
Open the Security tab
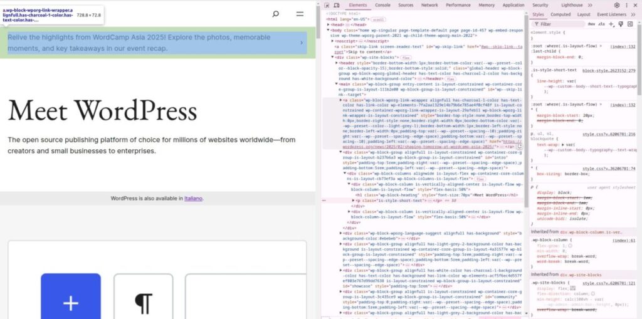pos(540,5)
